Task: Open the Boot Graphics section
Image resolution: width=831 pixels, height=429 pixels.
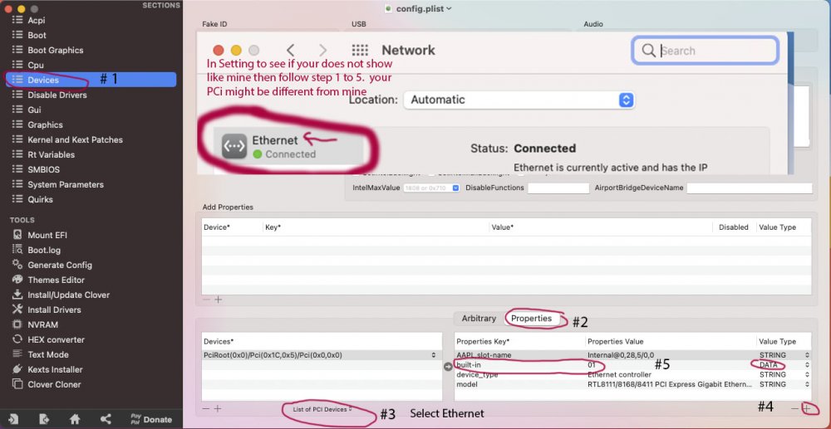Action: click(55, 51)
